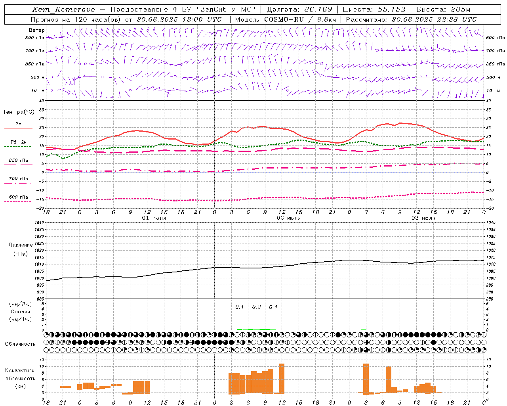
Task: Click the text Предоставлено ФГБУ "ЗапСиб УГМС"
Action: 183,10
